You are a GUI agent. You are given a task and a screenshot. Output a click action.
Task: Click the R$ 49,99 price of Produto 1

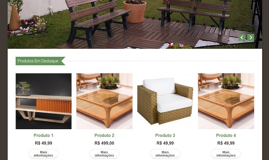(43, 143)
